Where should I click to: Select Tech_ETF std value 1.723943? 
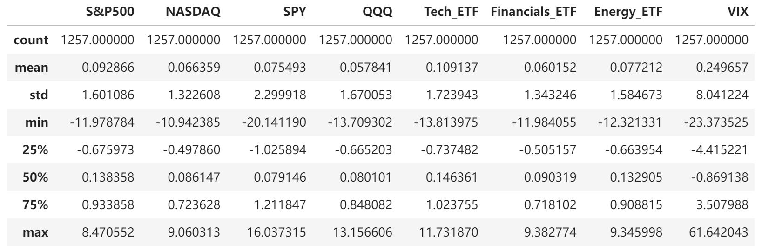point(452,95)
